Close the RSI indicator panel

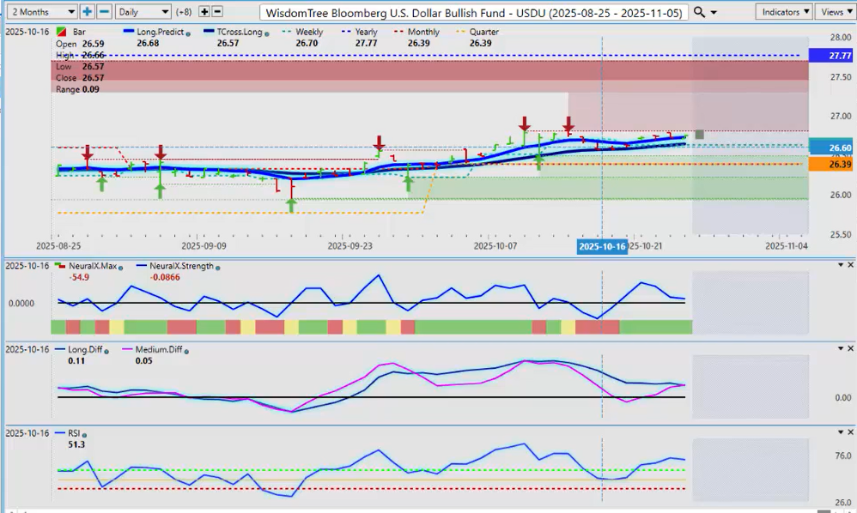coord(850,433)
